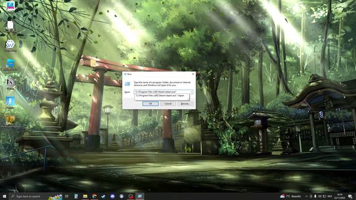The height and width of the screenshot is (200, 356).
Task: Open the weather widget on the taskbar
Action: [x=290, y=196]
